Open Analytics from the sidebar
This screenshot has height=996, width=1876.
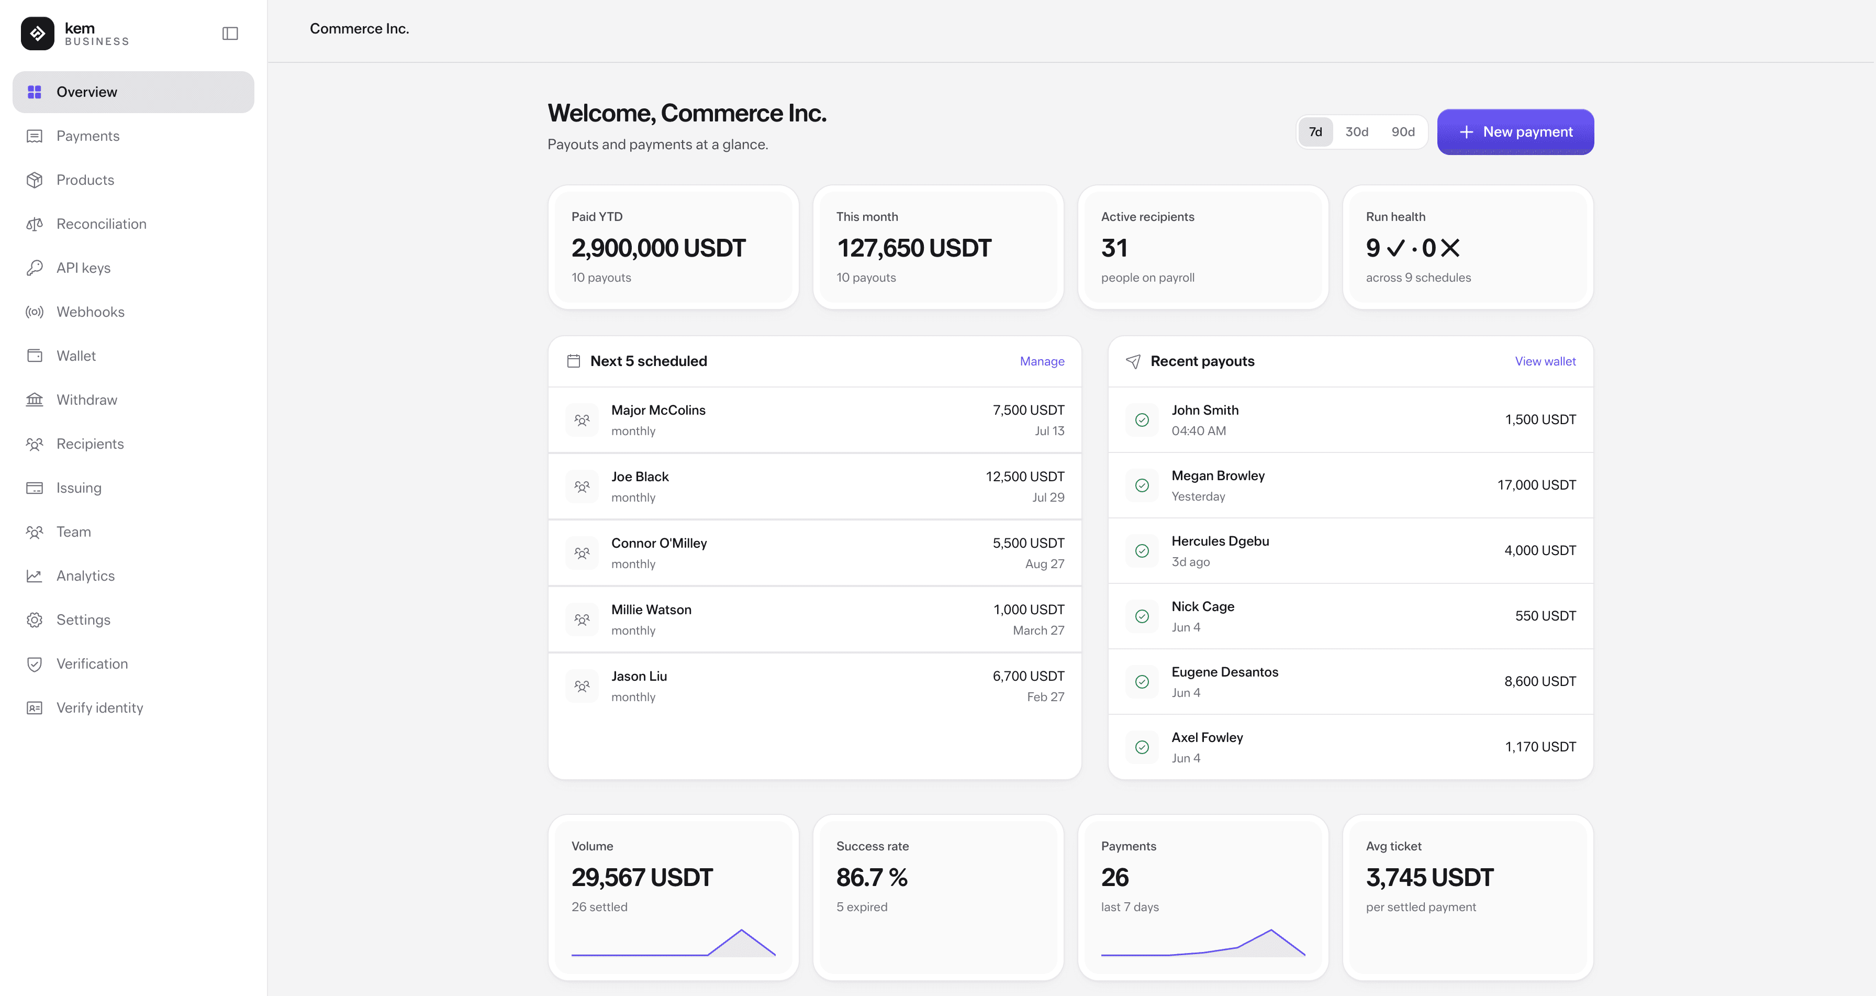pos(133,576)
